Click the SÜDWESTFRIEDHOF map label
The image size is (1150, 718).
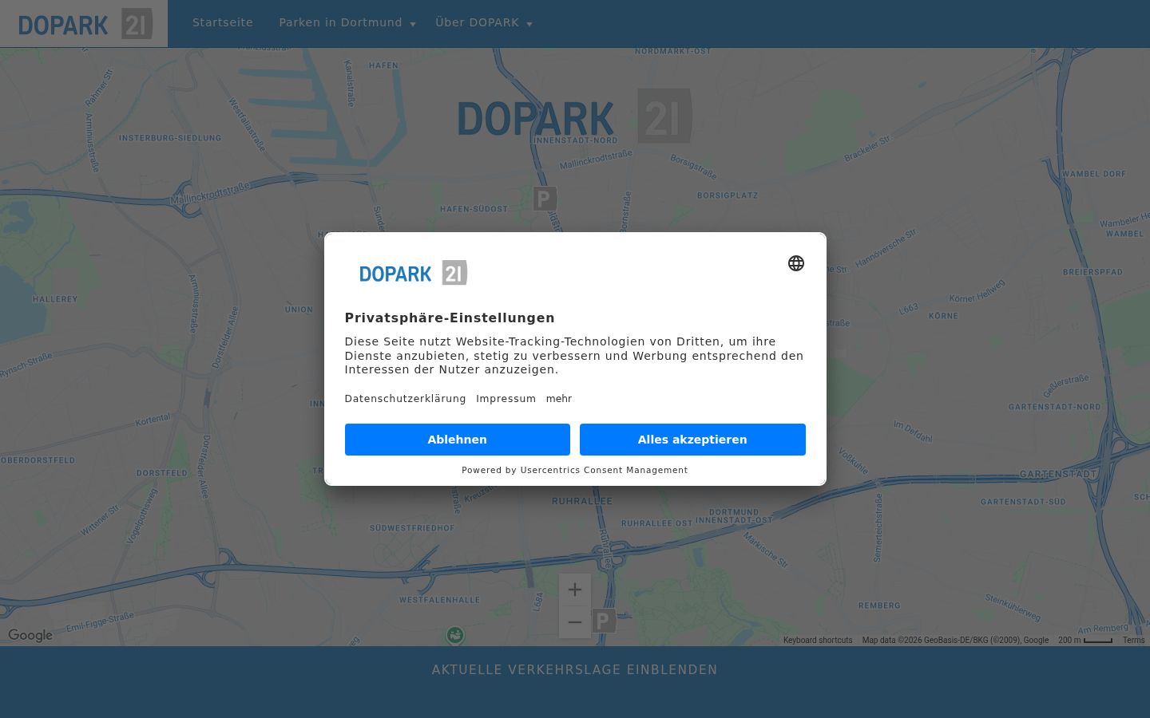point(412,528)
